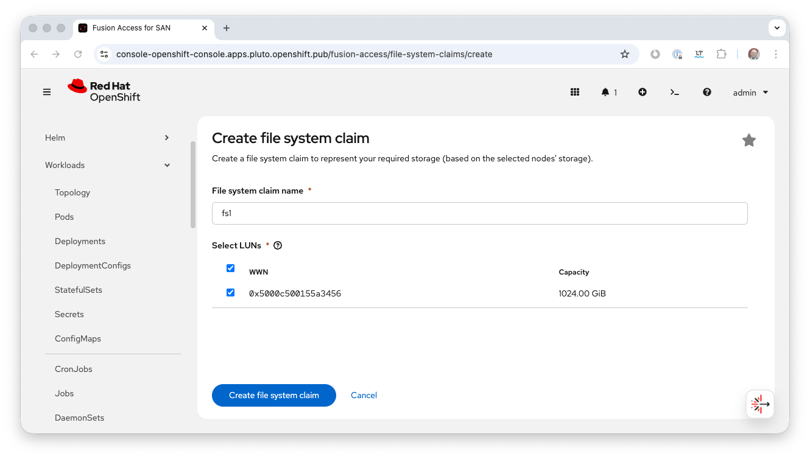
Task: Open the web terminal icon
Action: (x=674, y=92)
